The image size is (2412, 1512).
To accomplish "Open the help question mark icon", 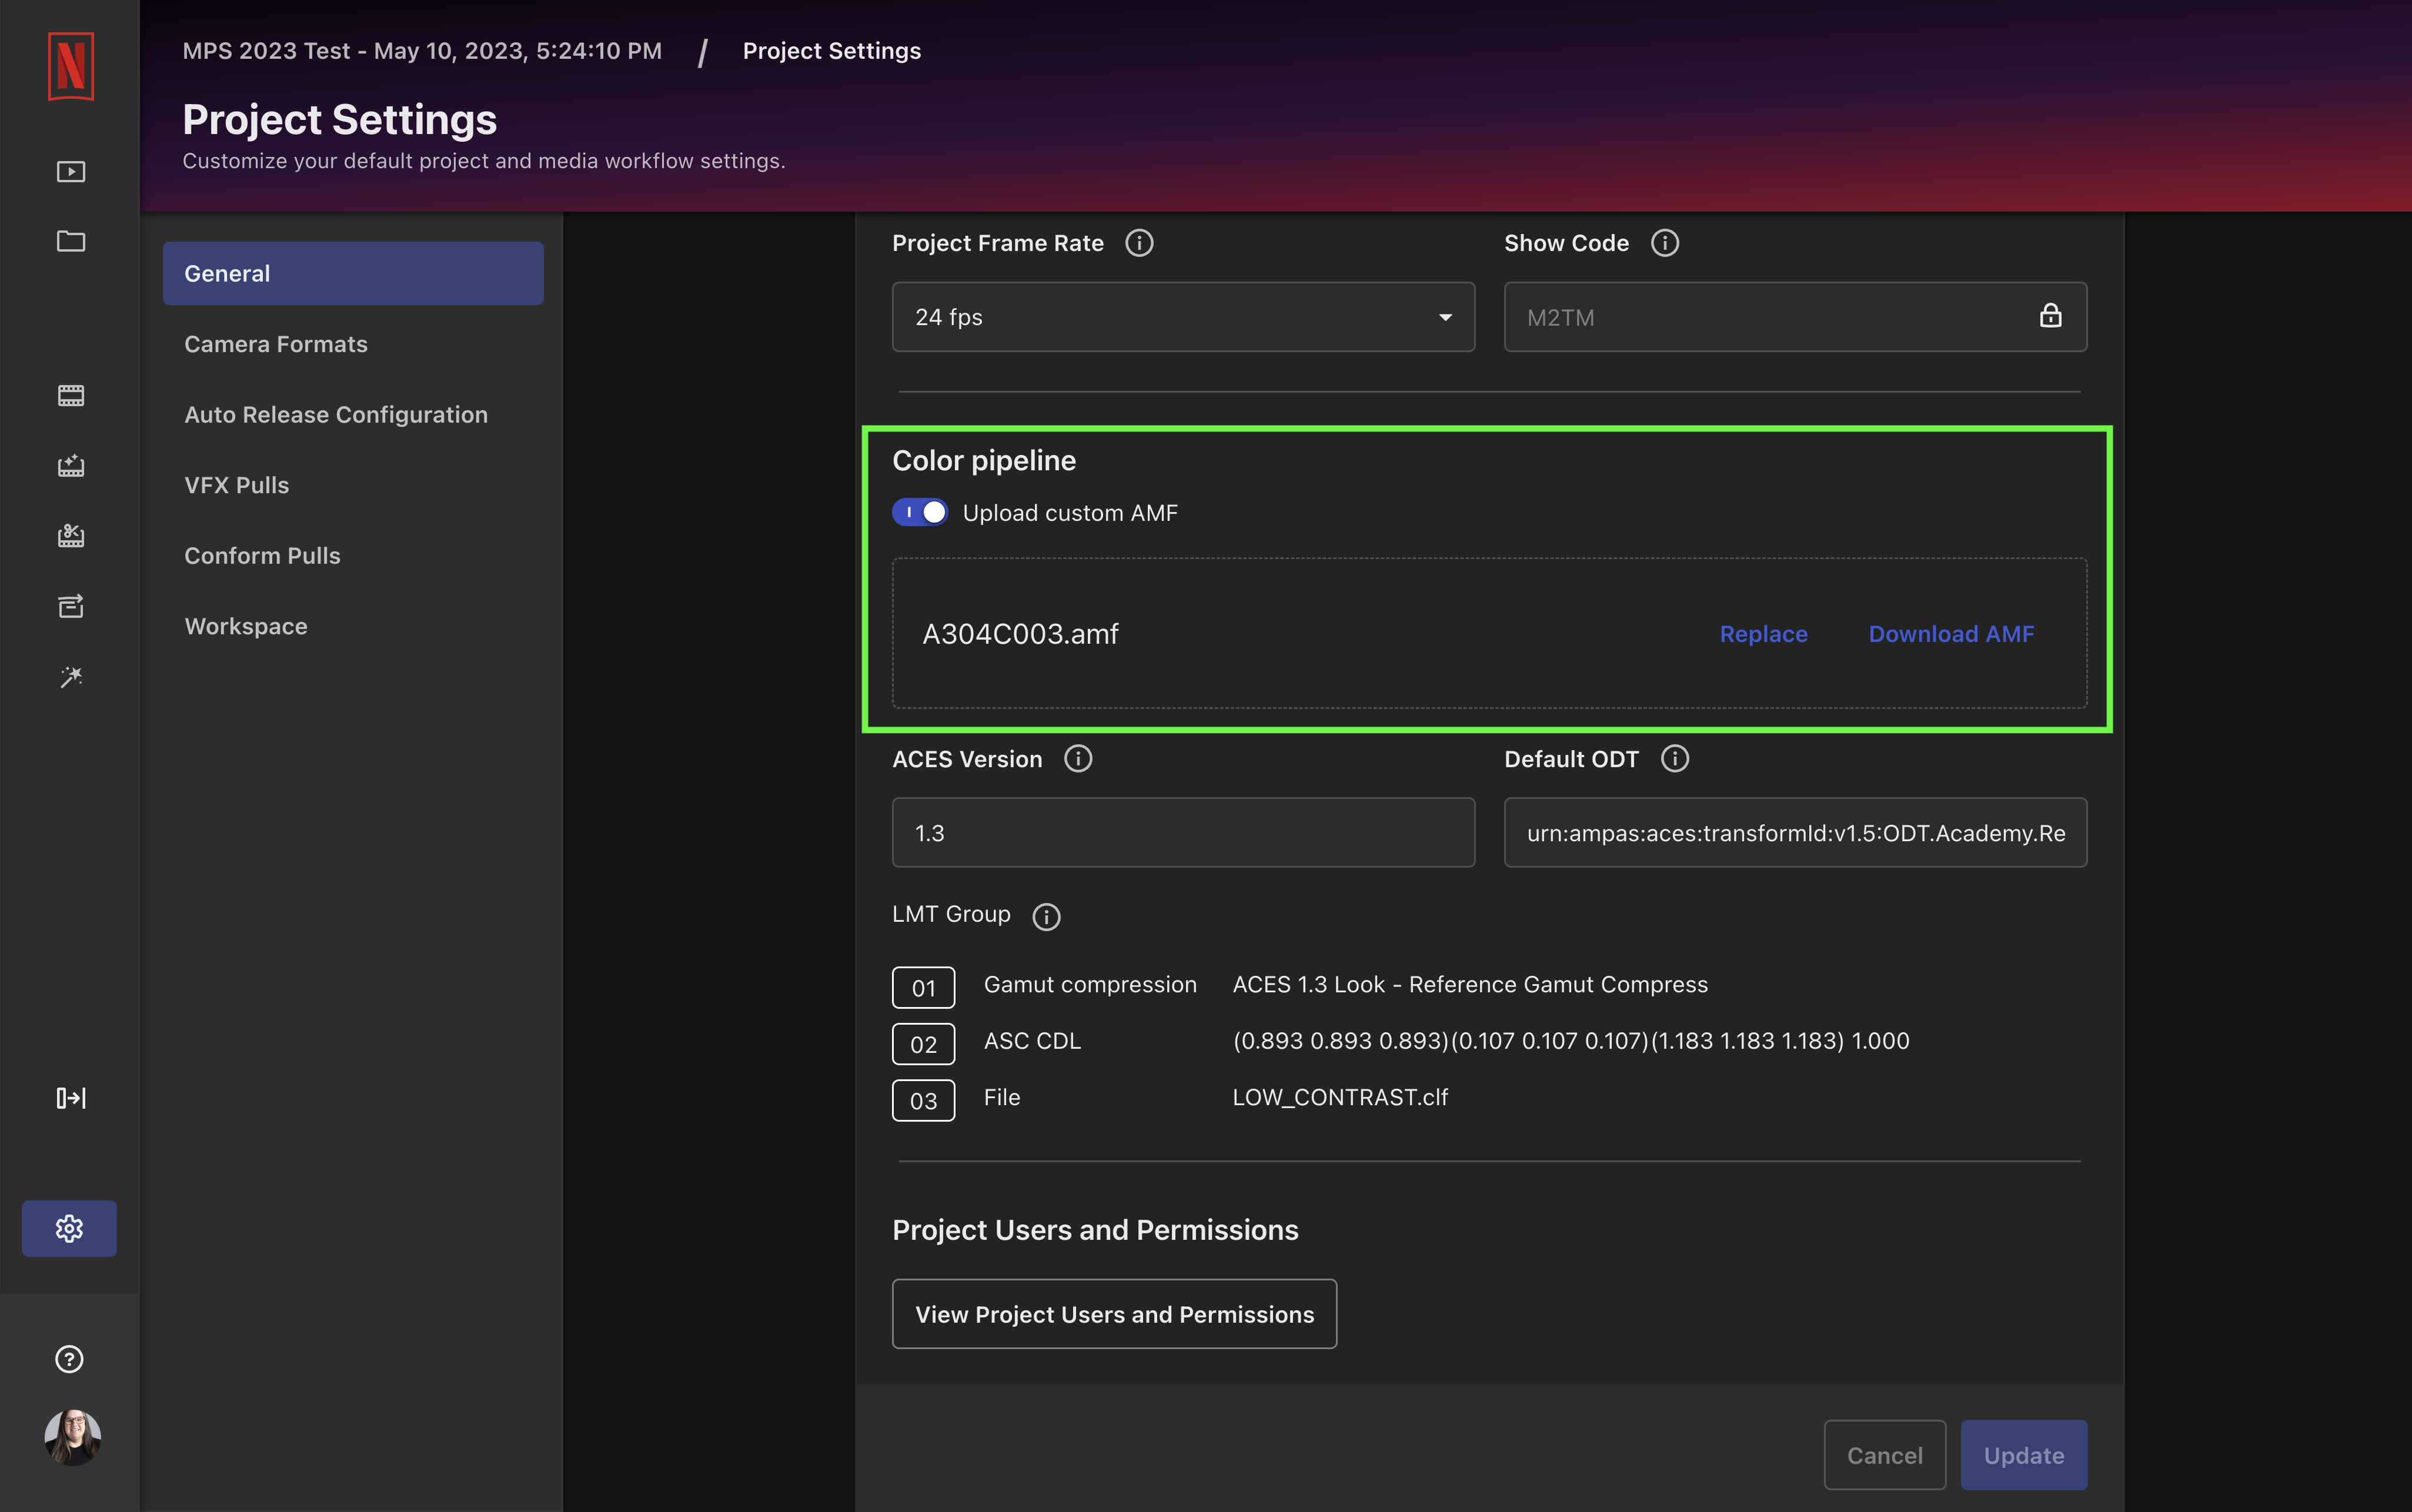I will pos(69,1359).
